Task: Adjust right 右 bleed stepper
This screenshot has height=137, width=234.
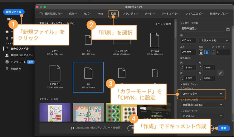Action: (x=201, y=78)
